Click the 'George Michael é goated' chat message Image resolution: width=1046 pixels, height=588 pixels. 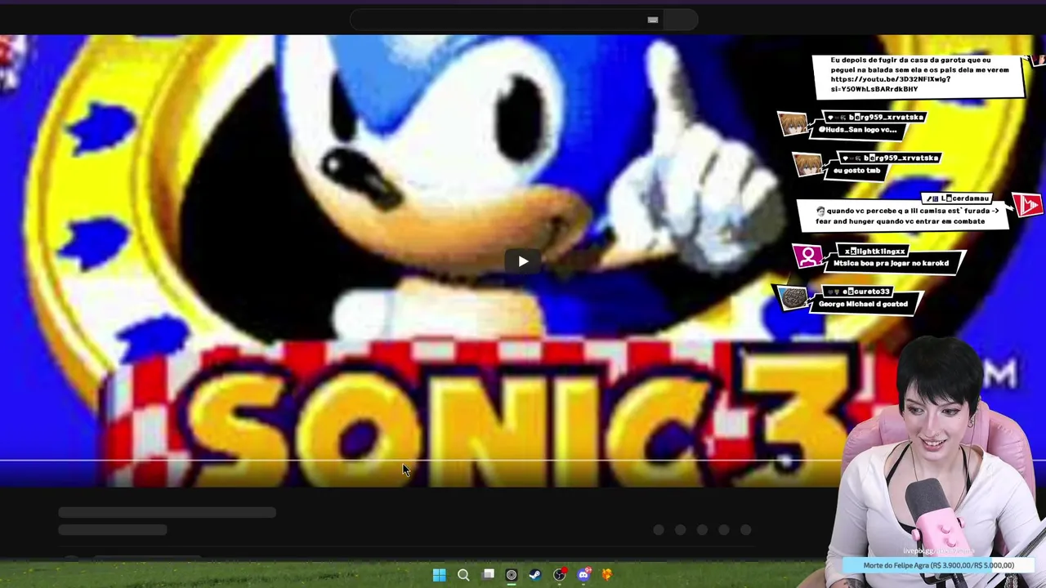(x=863, y=304)
